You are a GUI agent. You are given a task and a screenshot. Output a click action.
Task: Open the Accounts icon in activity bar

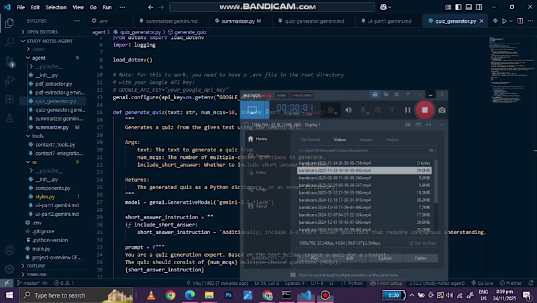pyautogui.click(x=9, y=250)
